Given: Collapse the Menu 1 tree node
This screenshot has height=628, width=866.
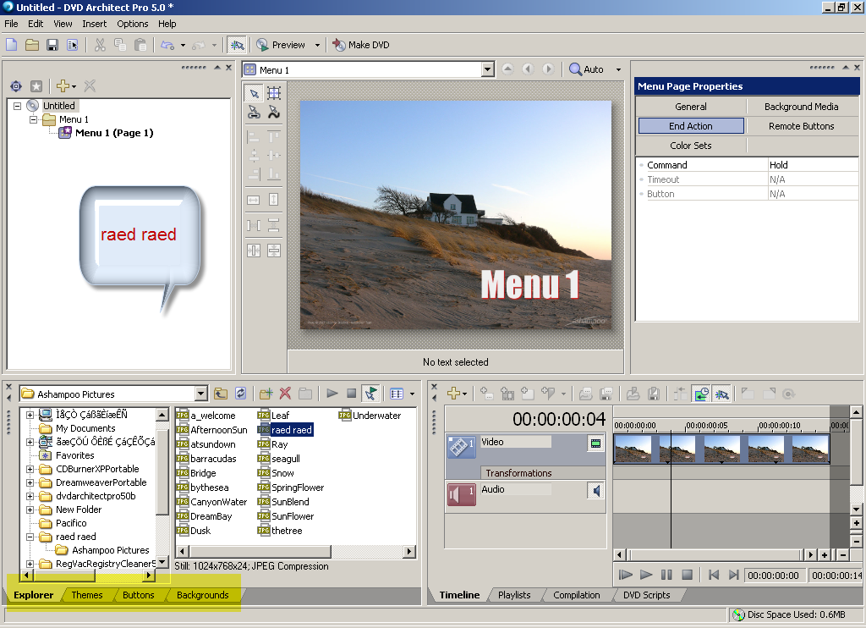Looking at the screenshot, I should coord(33,119).
